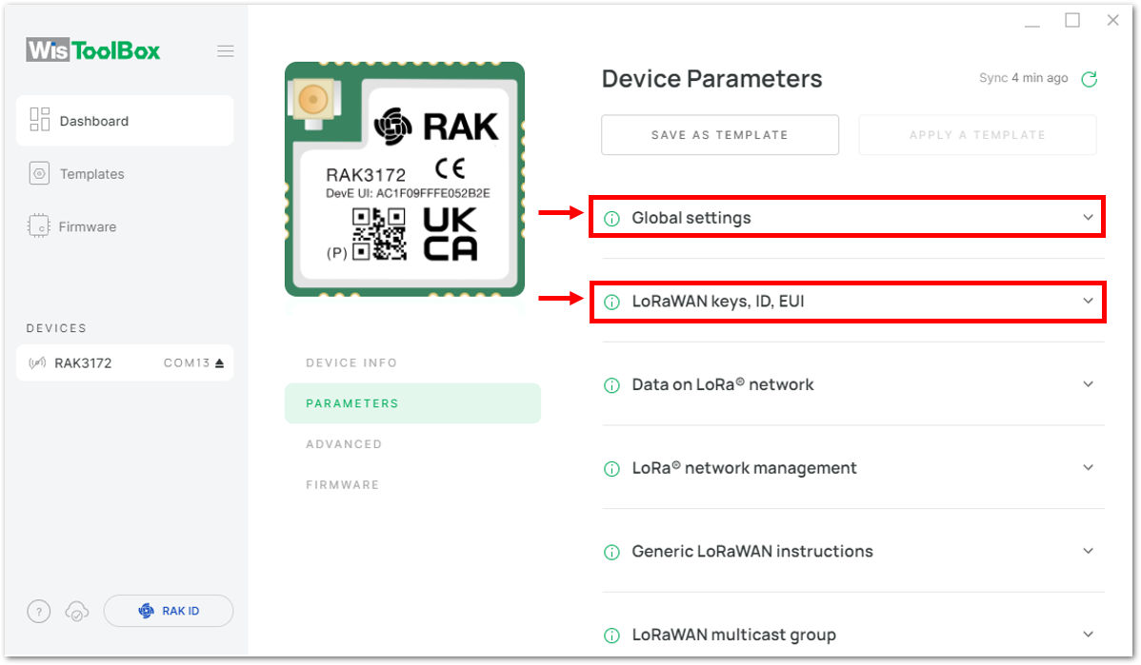Viewport: 1141px width, 665px height.
Task: Show info for LoRaWAN keys, ID, EUI
Action: tap(612, 302)
